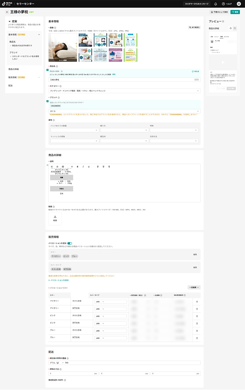Open the 梱包材 attribute dropdown
This screenshot has height=390, width=245.
coord(124,140)
